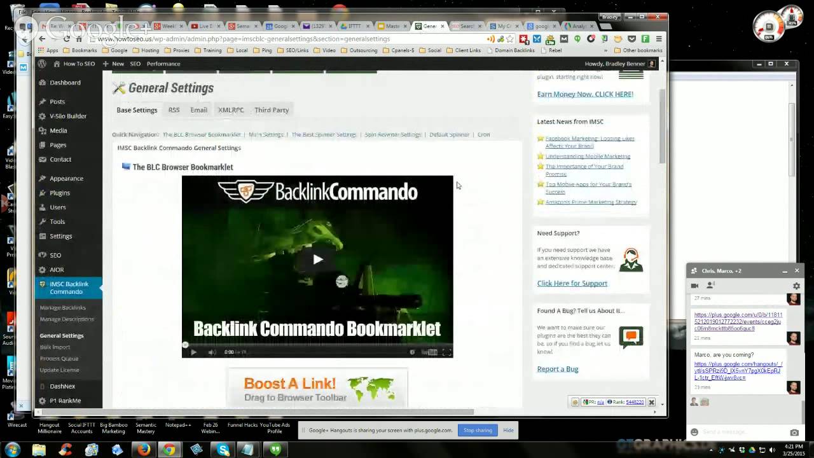The width and height of the screenshot is (814, 458).
Task: Open Manage Backlinks submenu item
Action: [x=62, y=308]
